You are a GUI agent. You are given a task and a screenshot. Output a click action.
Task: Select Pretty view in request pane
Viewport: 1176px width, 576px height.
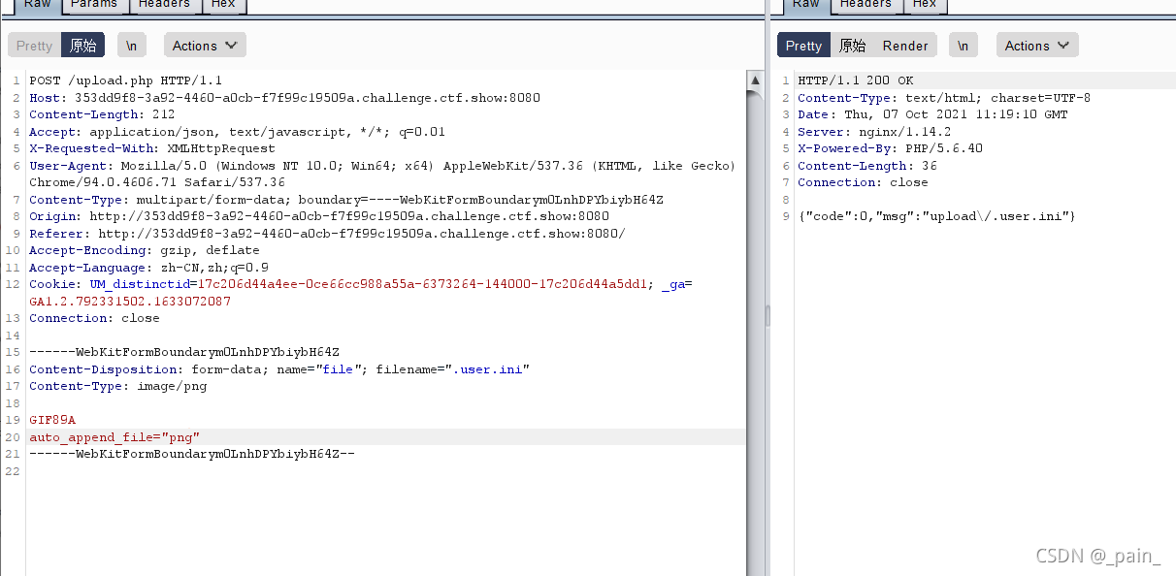34,46
